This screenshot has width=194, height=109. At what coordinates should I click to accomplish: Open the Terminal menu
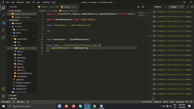coord(46,2)
